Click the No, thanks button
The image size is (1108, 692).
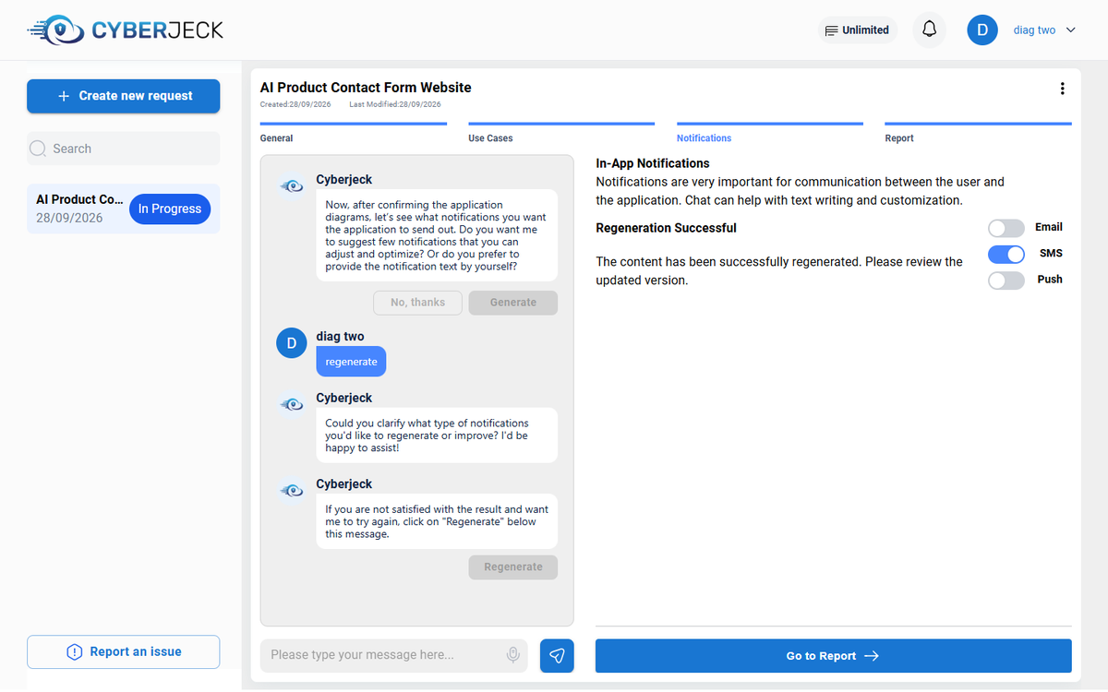tap(417, 303)
